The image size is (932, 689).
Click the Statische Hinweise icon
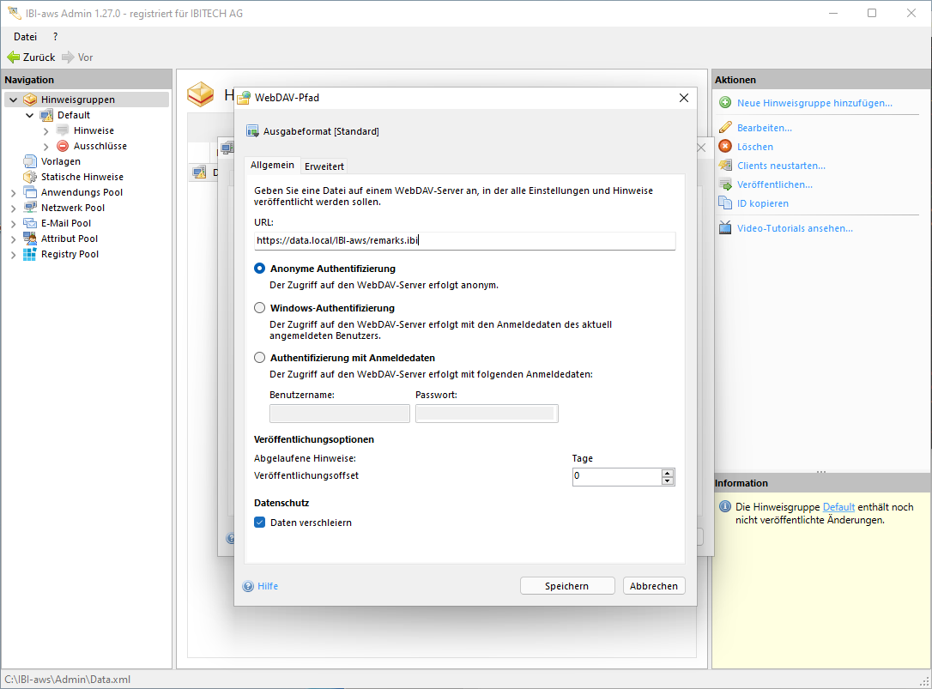pyautogui.click(x=30, y=177)
